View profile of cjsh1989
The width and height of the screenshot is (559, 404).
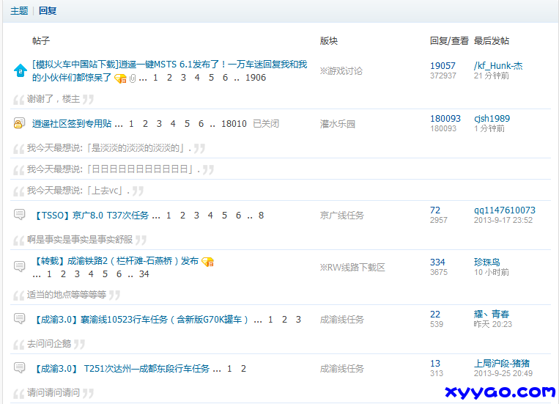click(492, 119)
